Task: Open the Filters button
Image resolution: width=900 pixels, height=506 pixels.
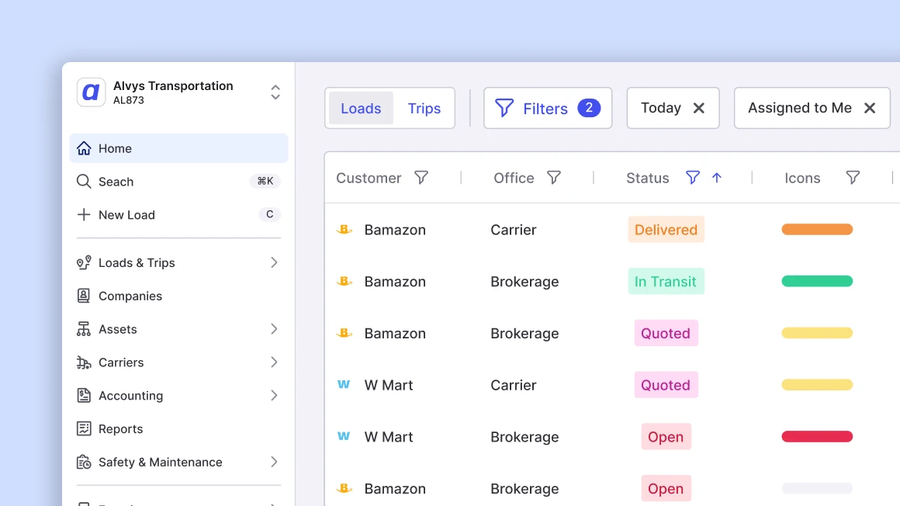Action: coord(548,108)
